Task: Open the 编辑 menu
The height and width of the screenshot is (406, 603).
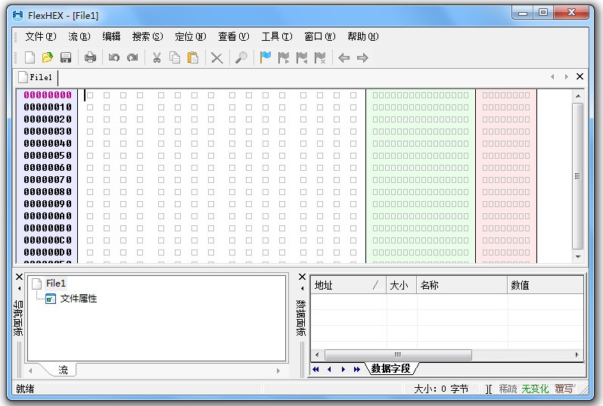Action: 111,36
